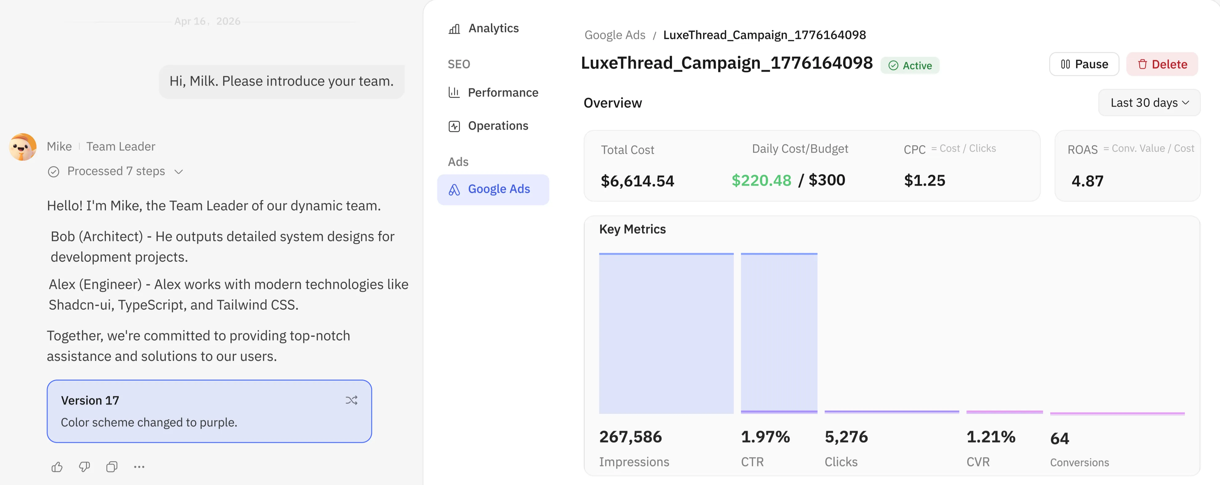The height and width of the screenshot is (485, 1220).
Task: Copy the message with the copy icon
Action: (112, 467)
